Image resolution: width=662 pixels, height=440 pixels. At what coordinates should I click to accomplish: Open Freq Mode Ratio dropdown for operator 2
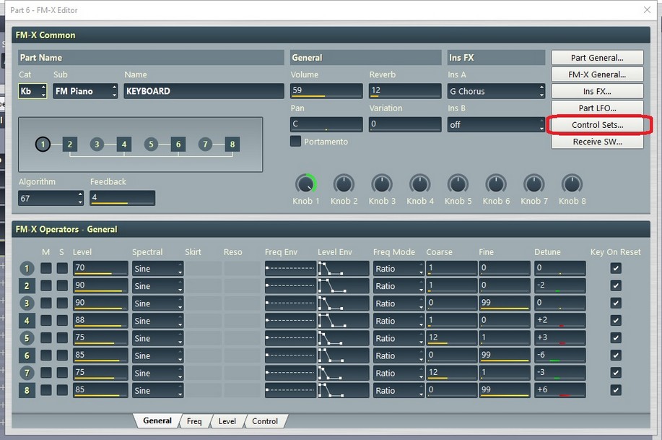click(x=398, y=285)
